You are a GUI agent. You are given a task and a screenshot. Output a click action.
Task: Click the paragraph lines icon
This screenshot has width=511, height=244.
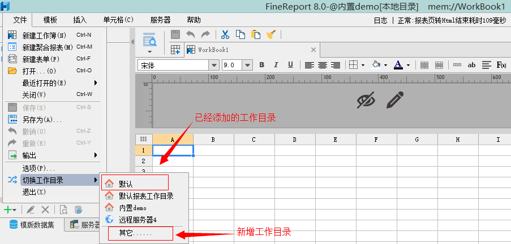(x=486, y=65)
